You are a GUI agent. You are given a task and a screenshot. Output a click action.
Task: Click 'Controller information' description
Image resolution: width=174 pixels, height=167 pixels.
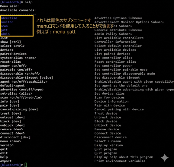[115, 42]
